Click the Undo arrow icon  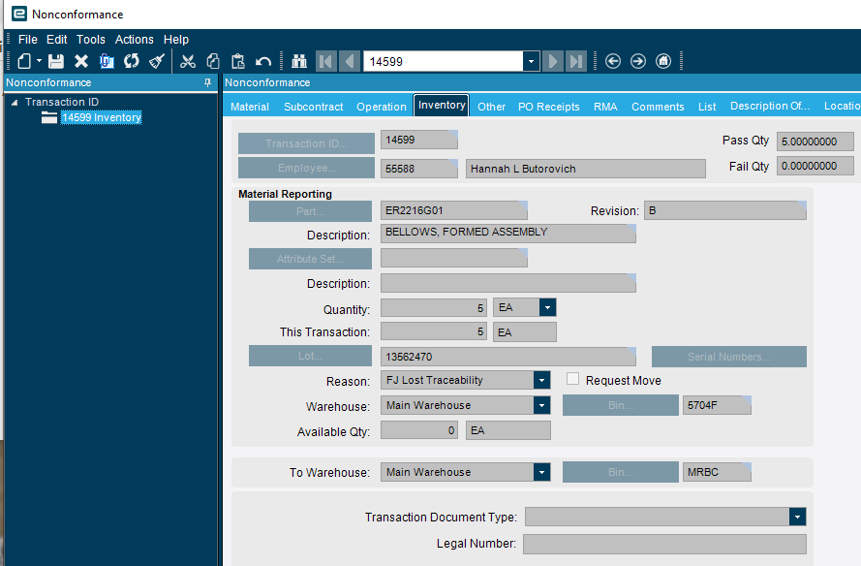[x=263, y=61]
